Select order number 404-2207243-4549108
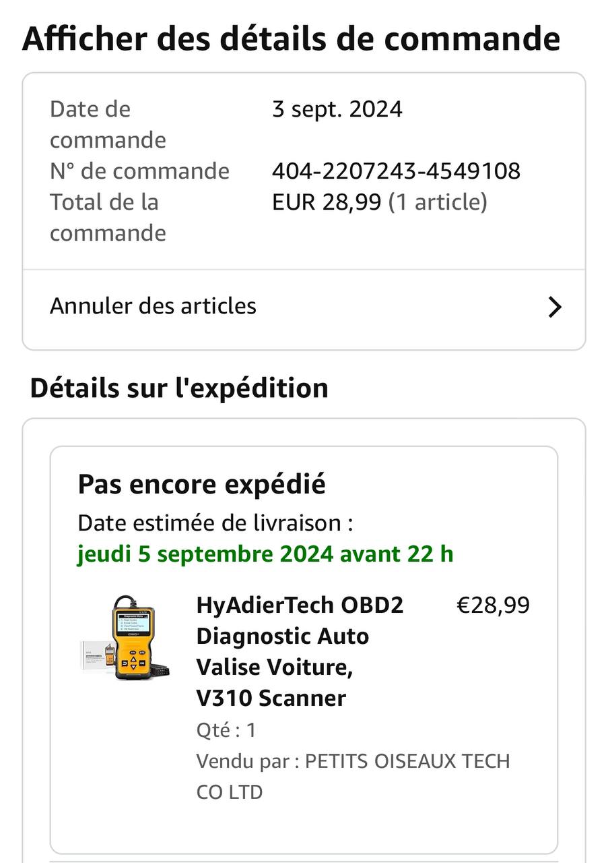The image size is (608, 863). pyautogui.click(x=396, y=171)
